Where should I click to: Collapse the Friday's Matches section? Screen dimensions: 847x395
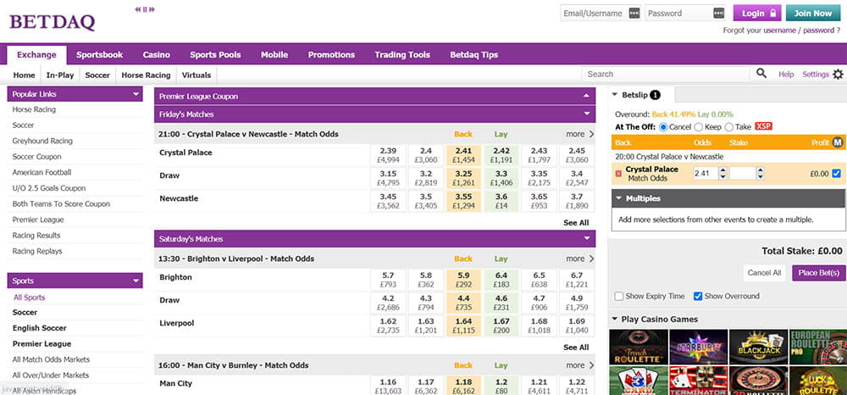click(586, 114)
